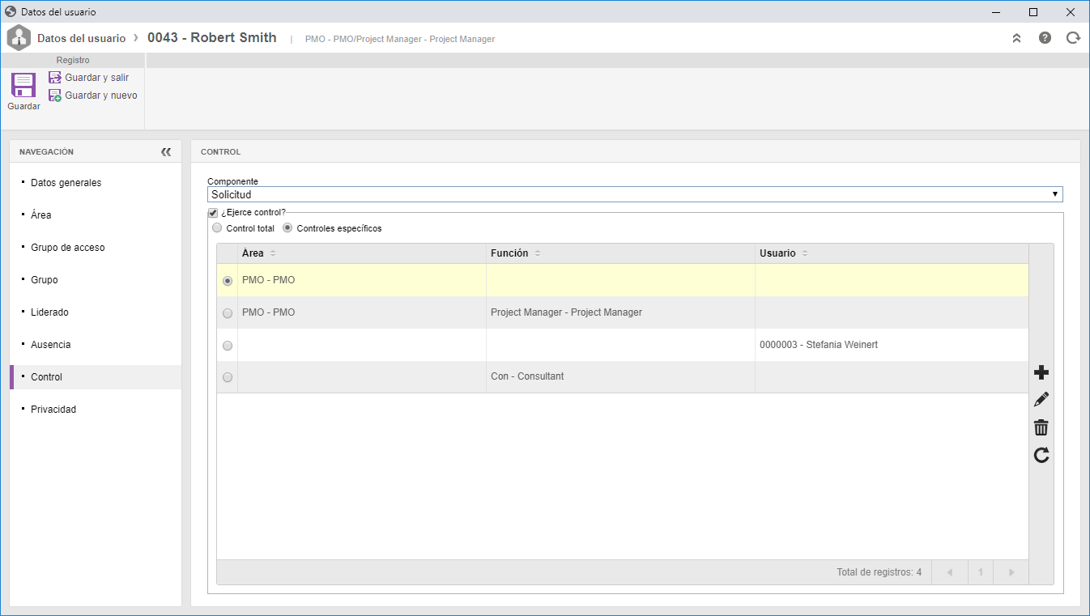Select the Stefania Weinert row radio button

coord(228,346)
